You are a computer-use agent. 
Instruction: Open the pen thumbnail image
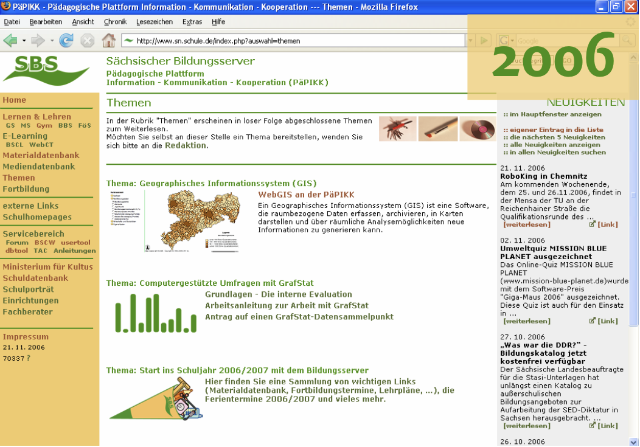tap(438, 129)
